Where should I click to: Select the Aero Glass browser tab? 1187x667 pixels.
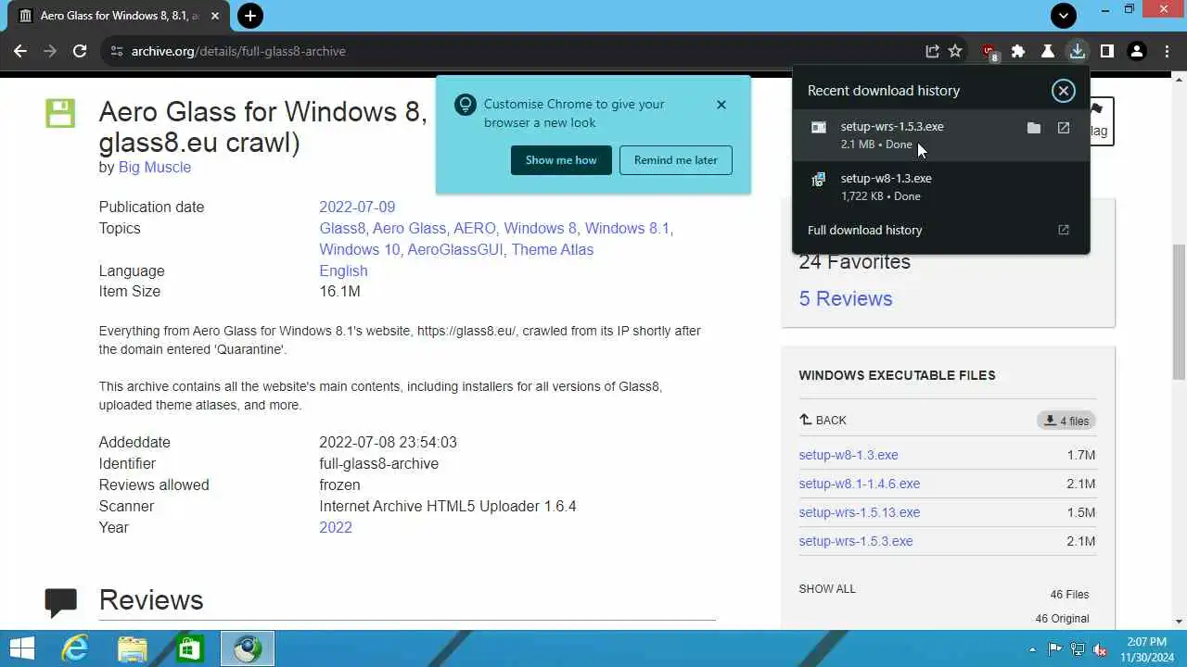[x=118, y=16]
